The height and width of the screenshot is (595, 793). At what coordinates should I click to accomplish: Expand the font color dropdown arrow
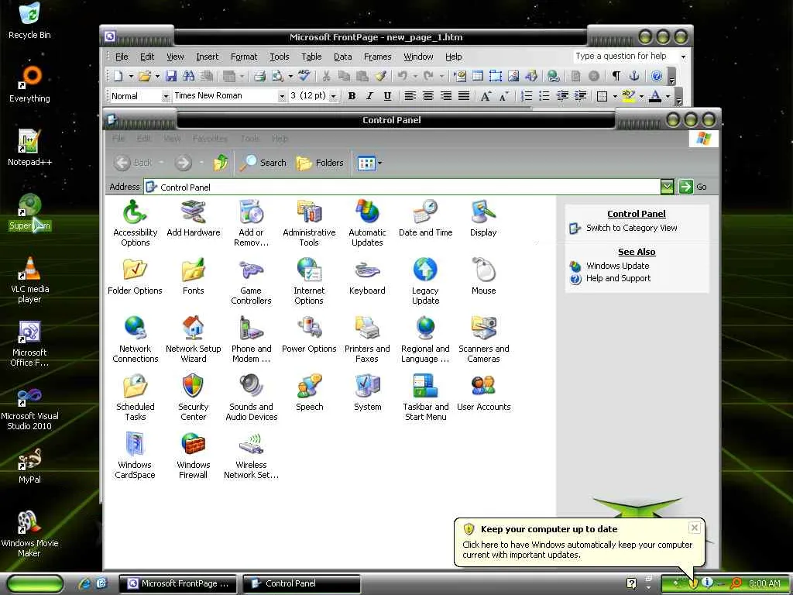[668, 96]
